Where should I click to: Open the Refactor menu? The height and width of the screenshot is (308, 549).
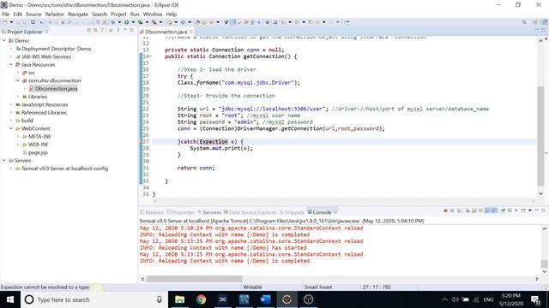point(54,14)
